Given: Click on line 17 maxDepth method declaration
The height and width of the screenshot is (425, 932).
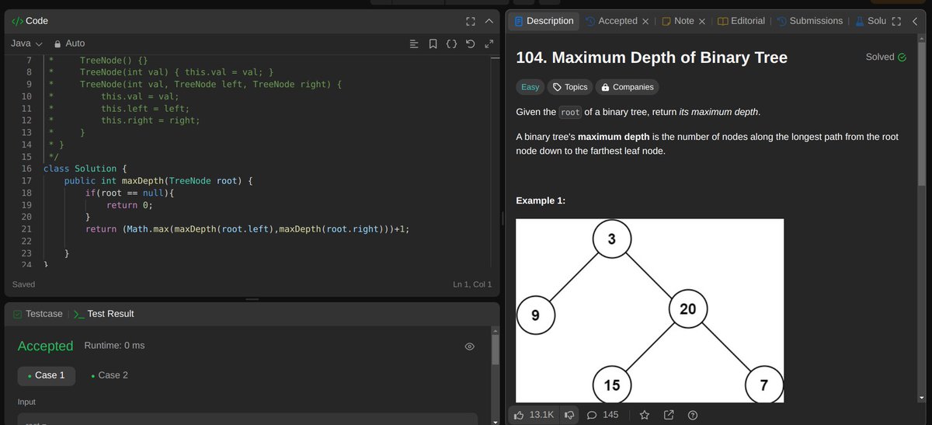Looking at the screenshot, I should pos(159,181).
